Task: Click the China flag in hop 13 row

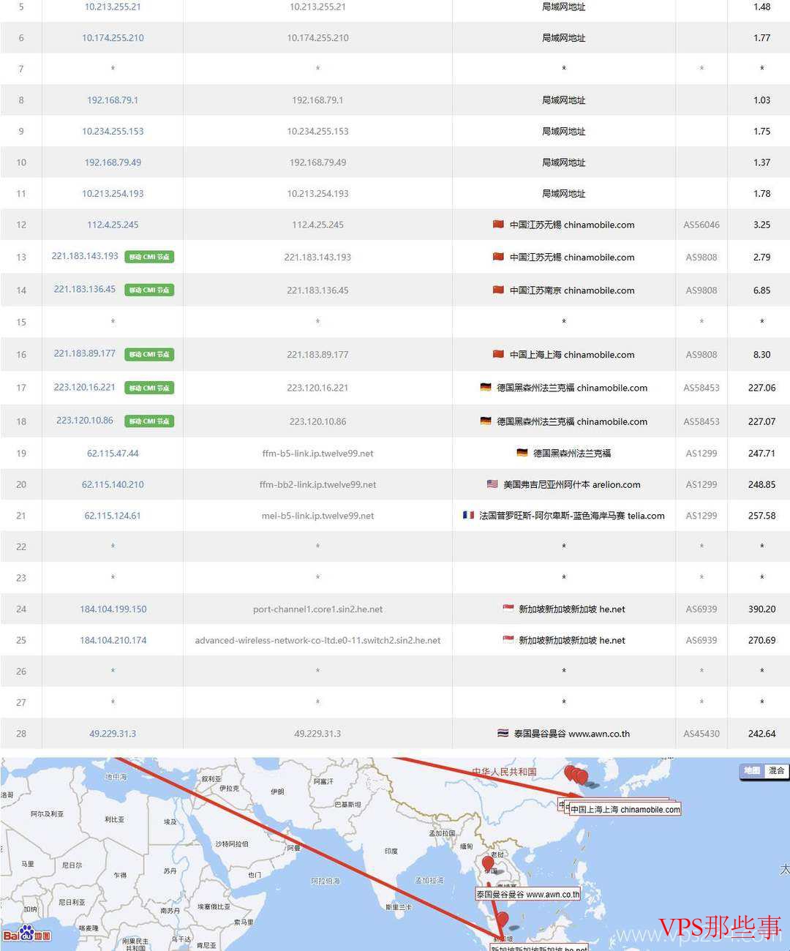Action: [x=498, y=256]
